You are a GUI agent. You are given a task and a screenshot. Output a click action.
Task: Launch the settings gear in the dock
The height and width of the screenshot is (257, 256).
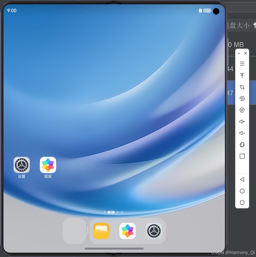coord(154,231)
